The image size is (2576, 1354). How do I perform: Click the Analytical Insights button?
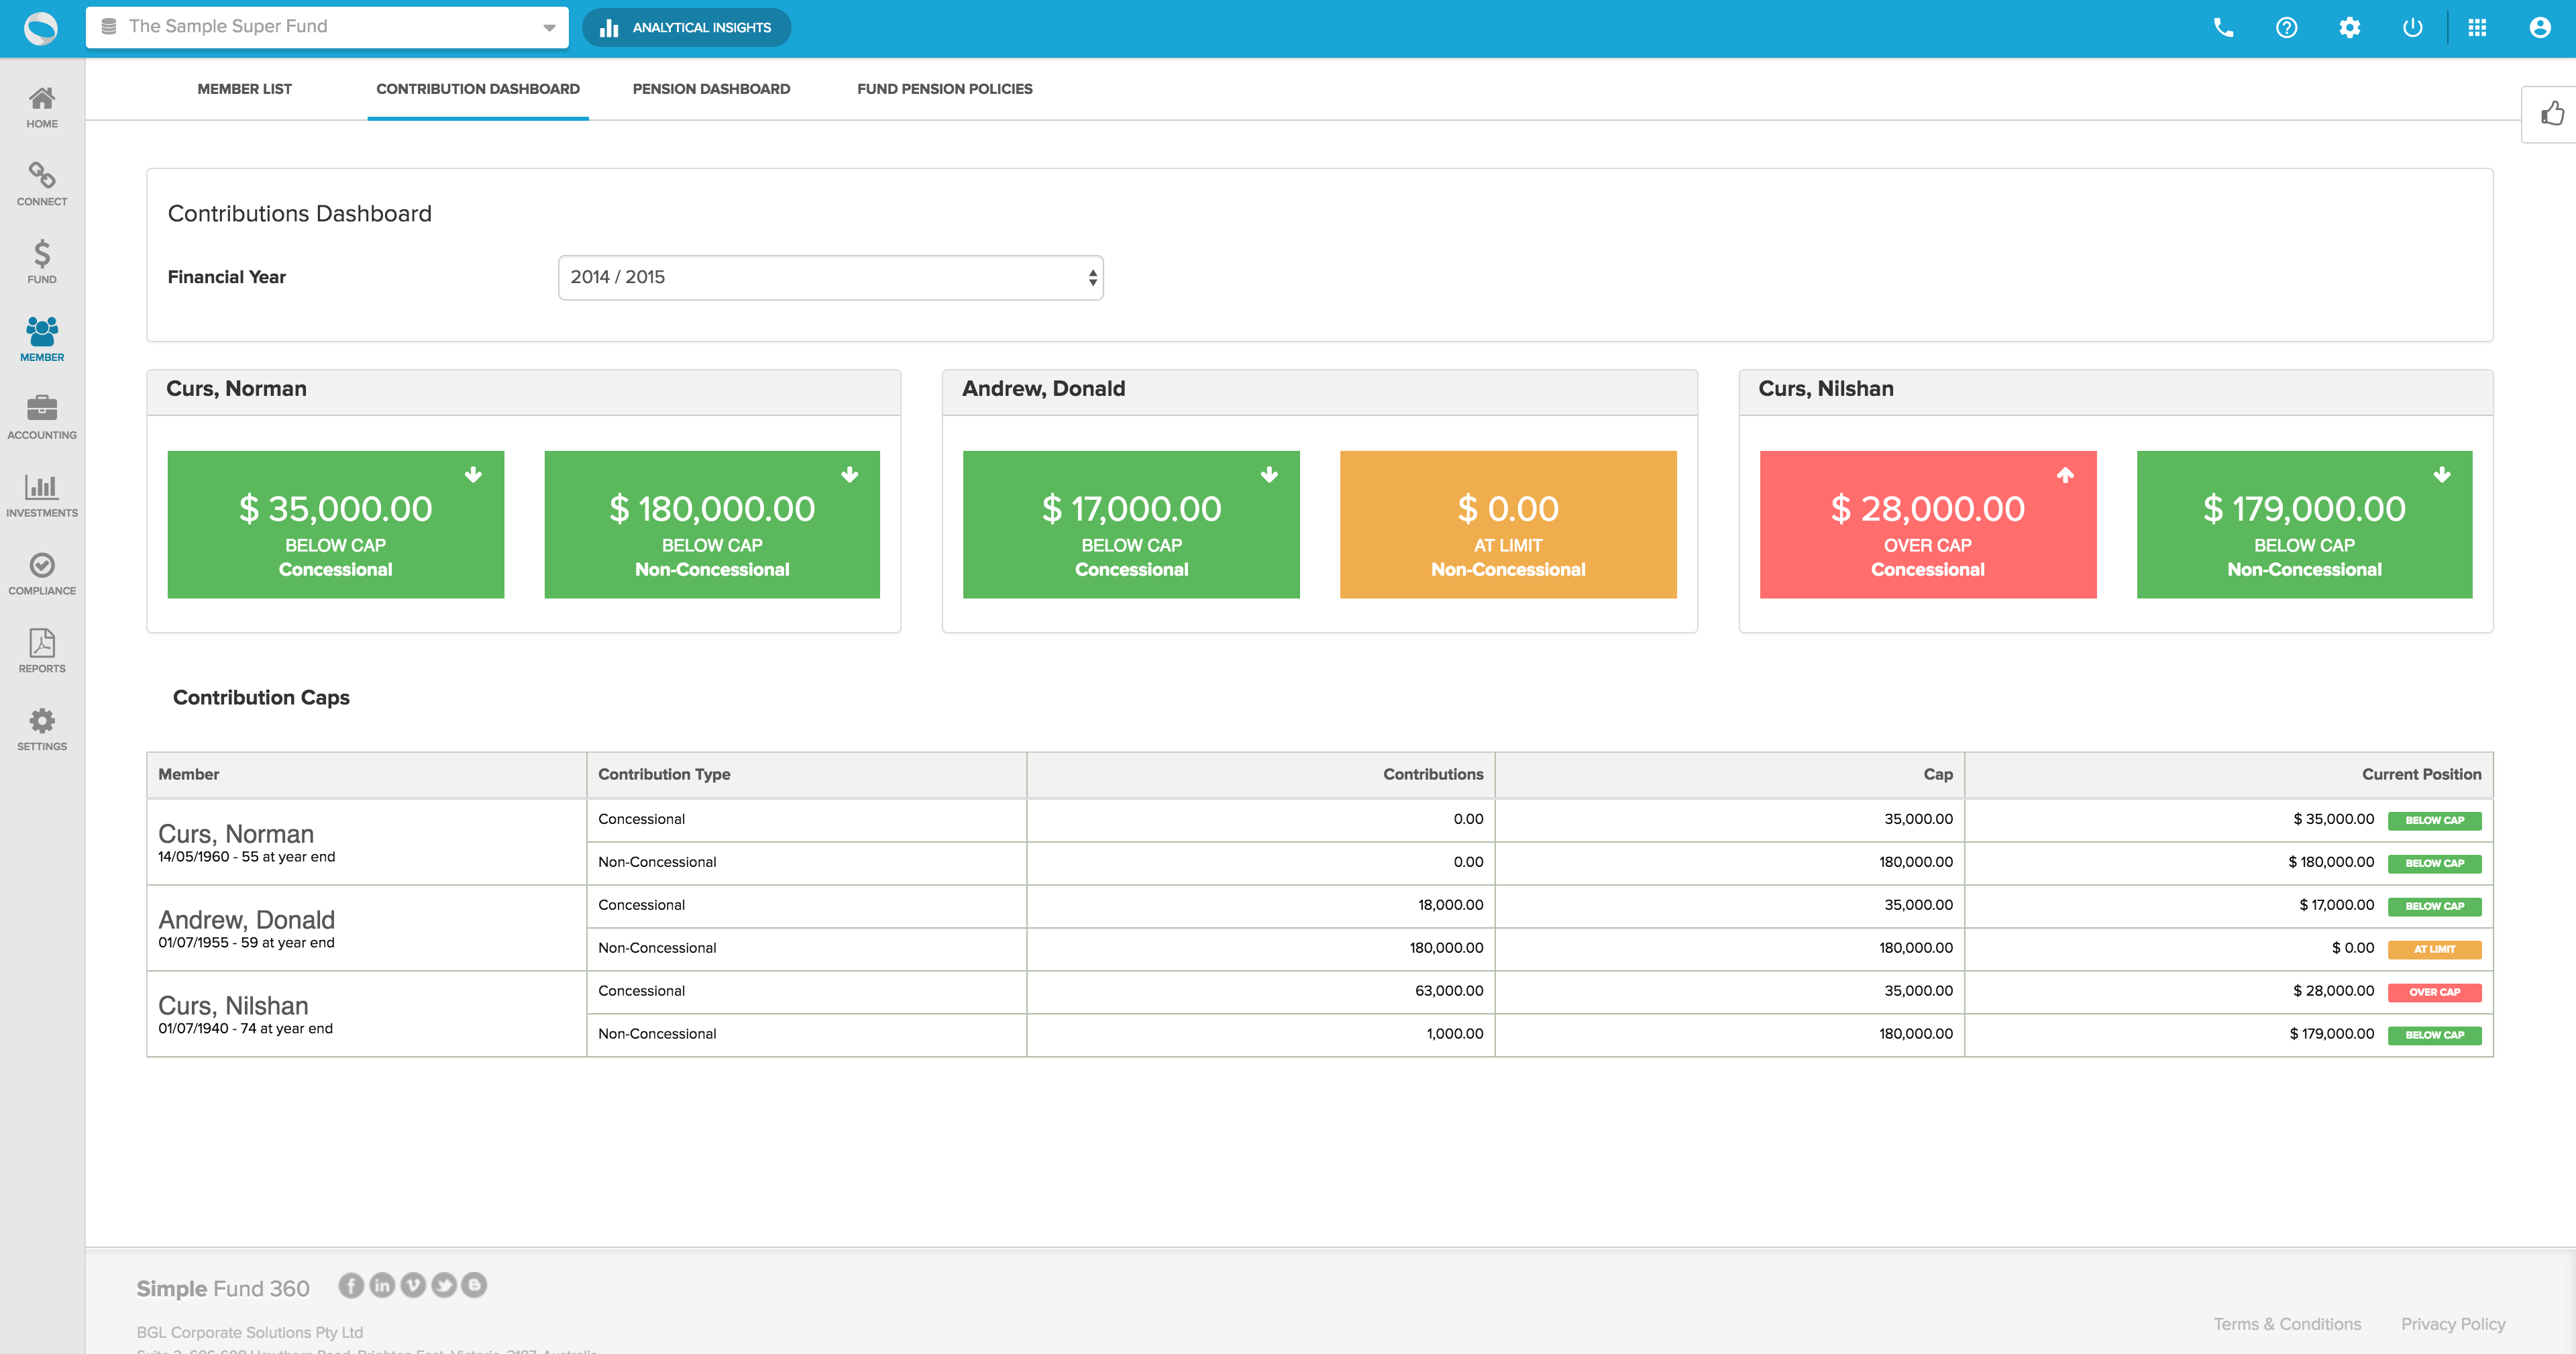click(x=686, y=28)
